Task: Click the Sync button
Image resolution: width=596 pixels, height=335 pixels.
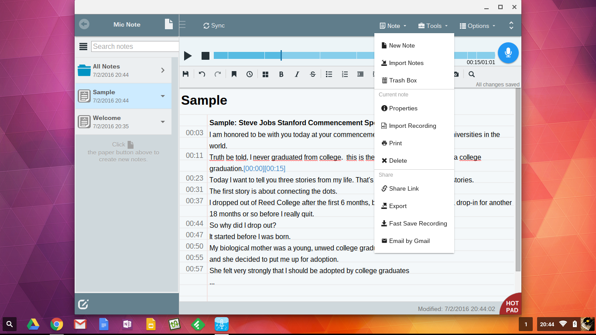Action: click(x=214, y=26)
